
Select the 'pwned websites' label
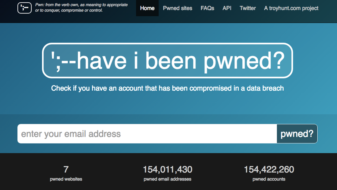tap(66, 179)
